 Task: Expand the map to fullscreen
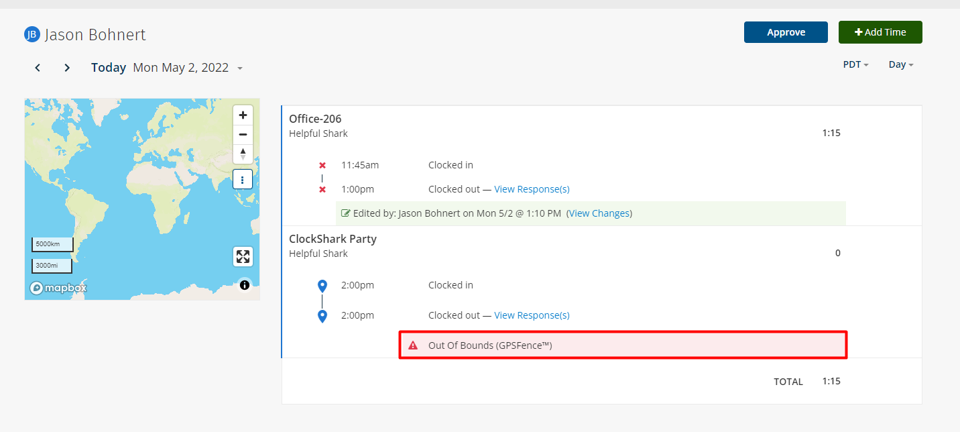(243, 256)
